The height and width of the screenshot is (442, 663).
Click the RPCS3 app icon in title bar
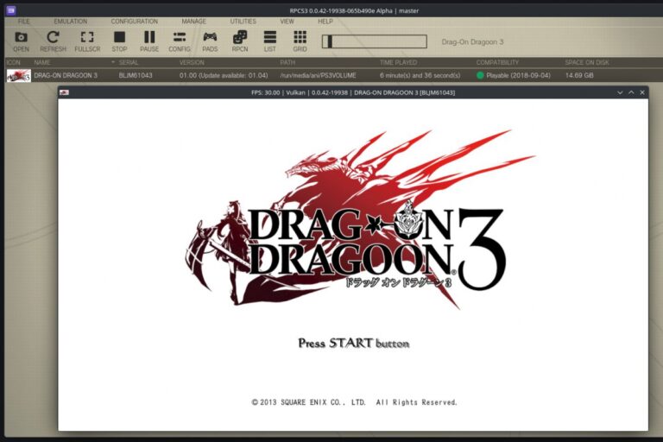(10, 10)
